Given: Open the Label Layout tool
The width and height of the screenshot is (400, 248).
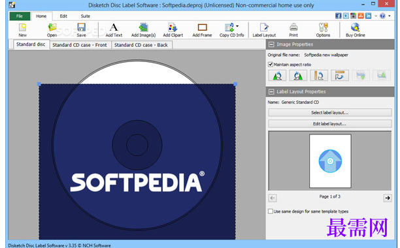Looking at the screenshot, I should tap(264, 30).
